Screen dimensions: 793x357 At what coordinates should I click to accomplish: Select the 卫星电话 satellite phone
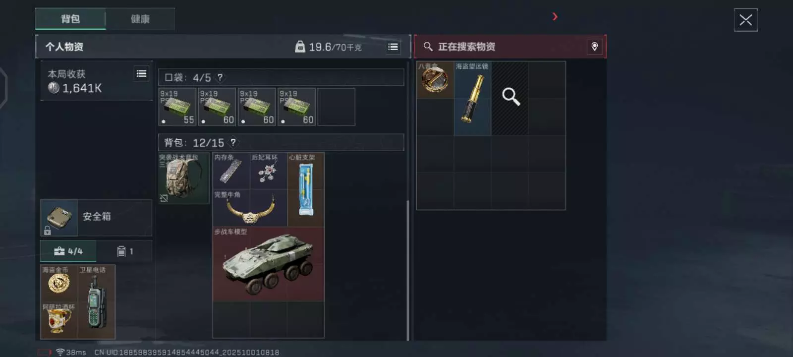click(97, 301)
